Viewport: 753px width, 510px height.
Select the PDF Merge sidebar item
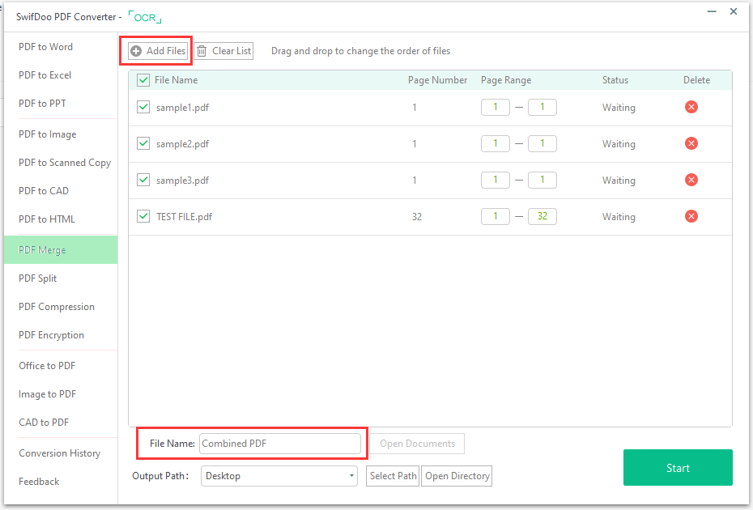pos(61,249)
